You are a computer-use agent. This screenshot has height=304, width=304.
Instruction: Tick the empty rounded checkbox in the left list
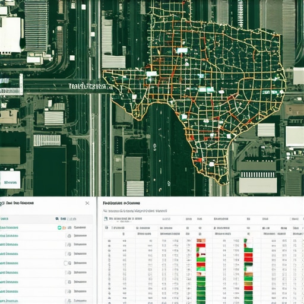(x=65, y=263)
